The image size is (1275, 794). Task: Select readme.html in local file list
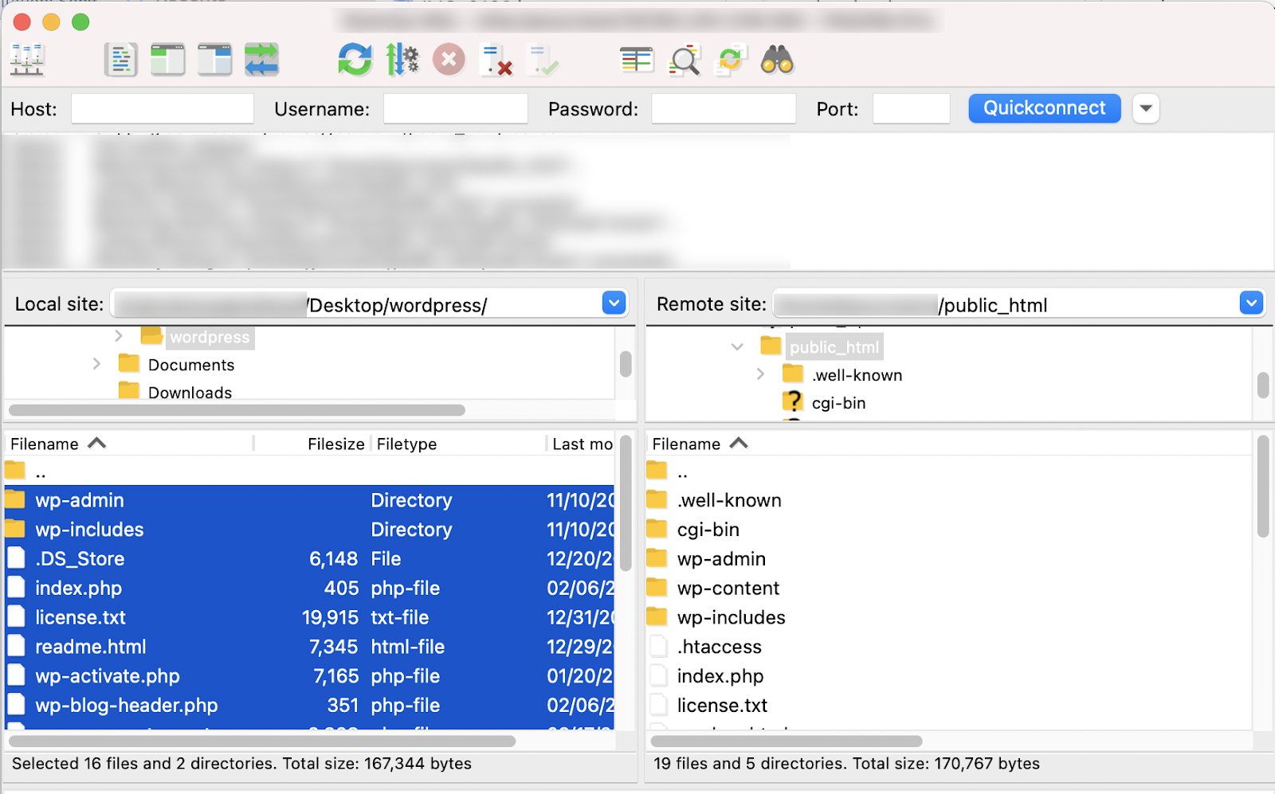309,647
